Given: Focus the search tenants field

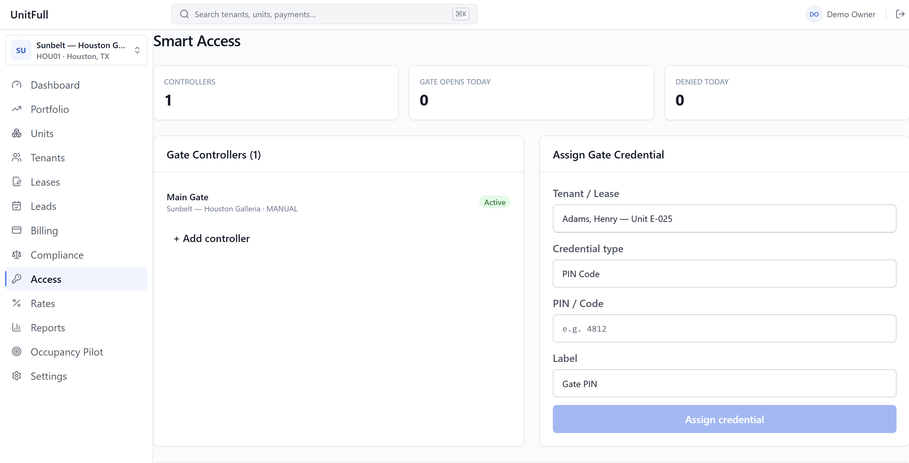Looking at the screenshot, I should (x=324, y=14).
